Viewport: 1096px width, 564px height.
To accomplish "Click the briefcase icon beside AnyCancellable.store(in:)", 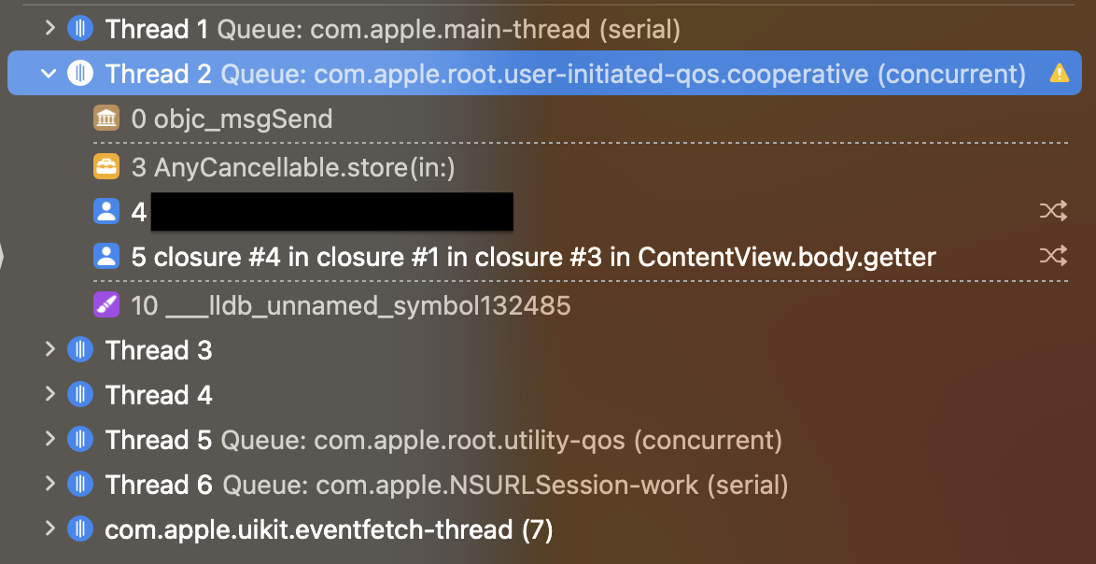I will (x=107, y=167).
